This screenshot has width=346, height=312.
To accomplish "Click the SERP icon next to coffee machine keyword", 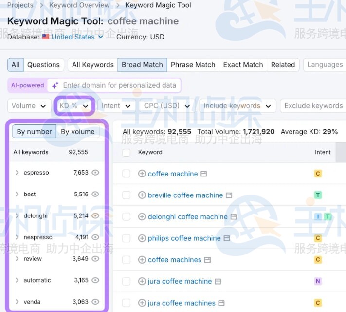I will pyautogui.click(x=204, y=174).
